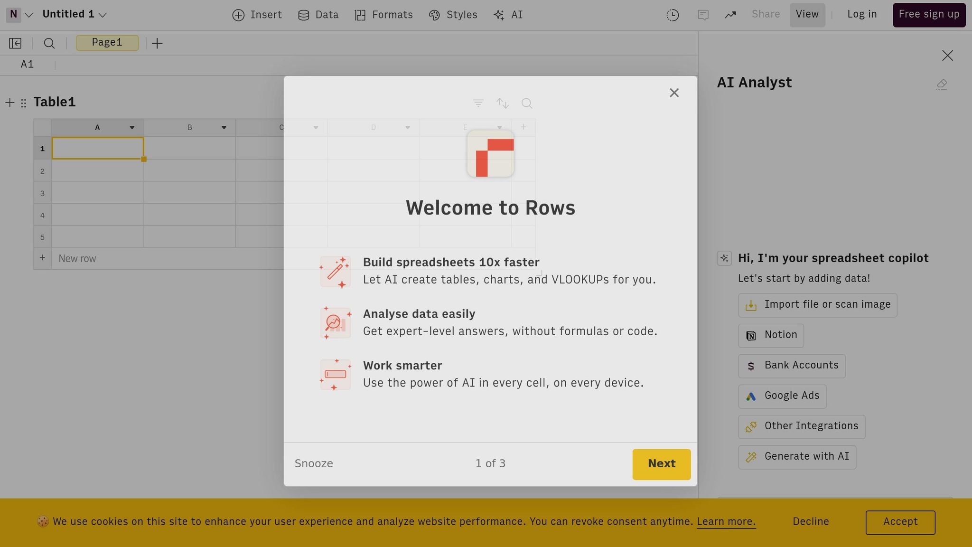Close the AI Analyst panel
This screenshot has width=972, height=547.
pyautogui.click(x=947, y=56)
